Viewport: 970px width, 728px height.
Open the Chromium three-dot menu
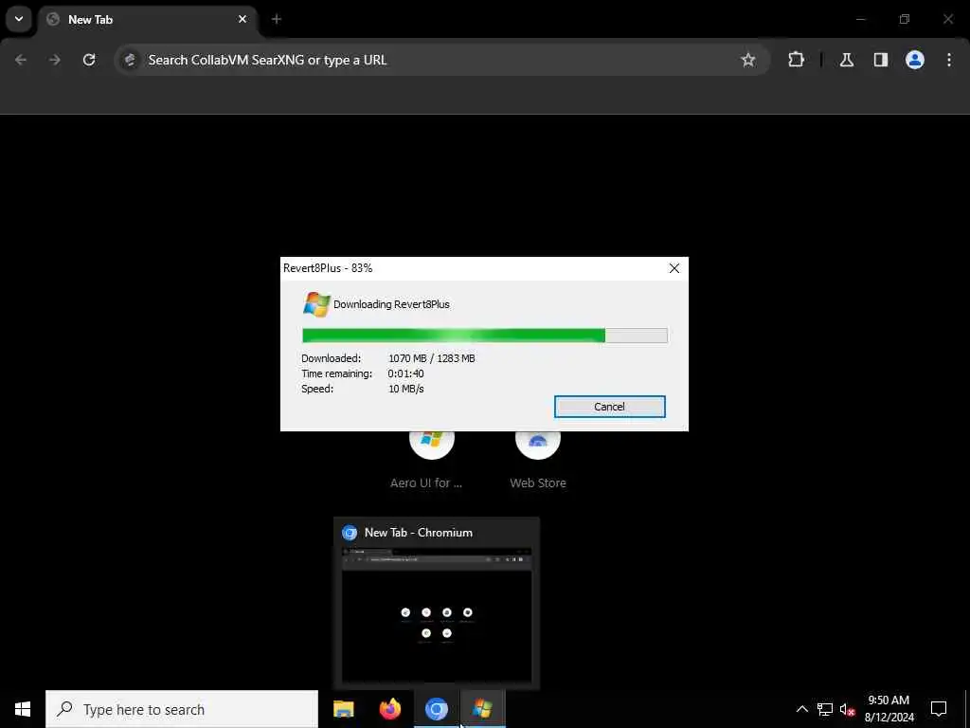(949, 60)
